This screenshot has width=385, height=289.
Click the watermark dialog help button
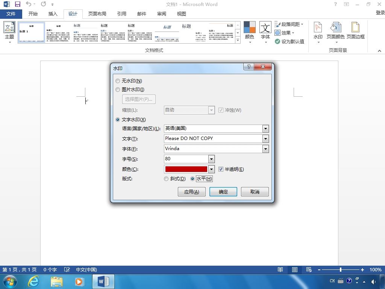point(249,67)
